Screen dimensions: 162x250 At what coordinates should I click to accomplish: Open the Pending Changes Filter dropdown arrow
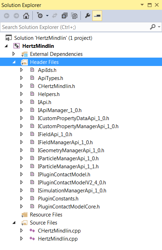[47, 16]
